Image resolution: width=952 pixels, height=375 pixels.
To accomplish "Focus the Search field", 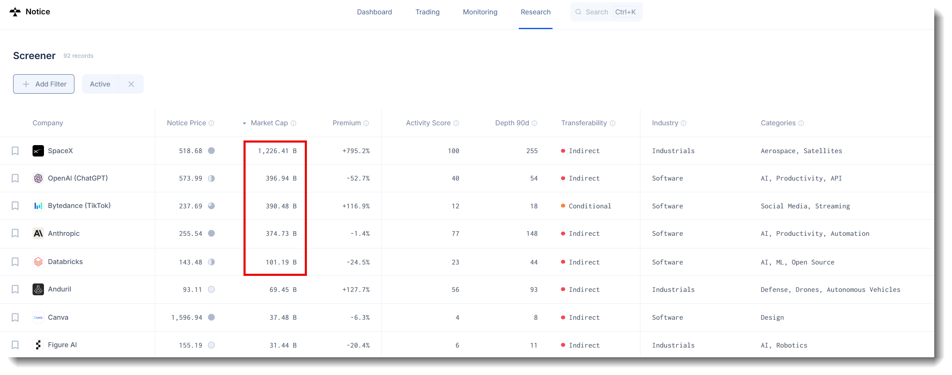I will click(x=606, y=12).
